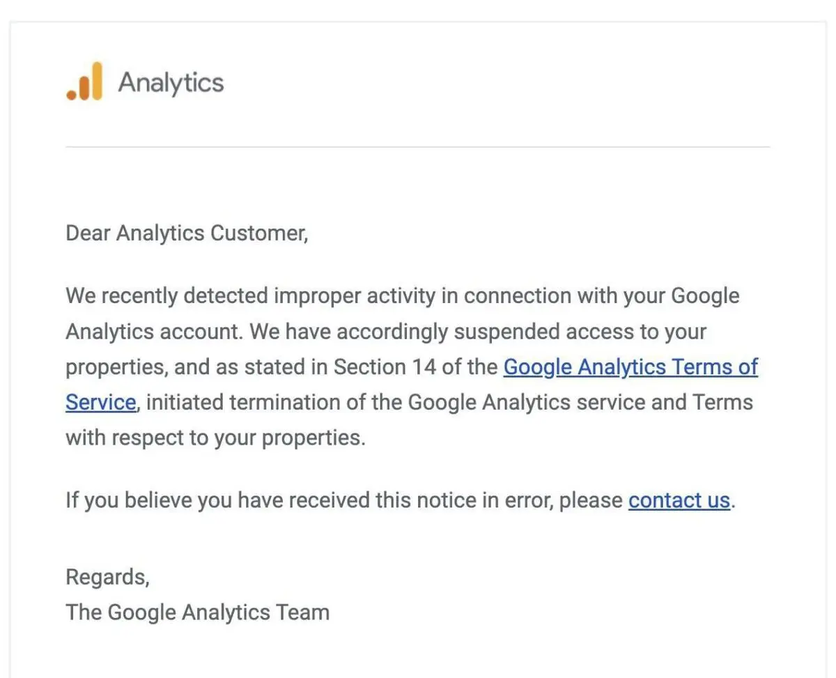
Task: Click the Regards closing line
Action: (107, 577)
